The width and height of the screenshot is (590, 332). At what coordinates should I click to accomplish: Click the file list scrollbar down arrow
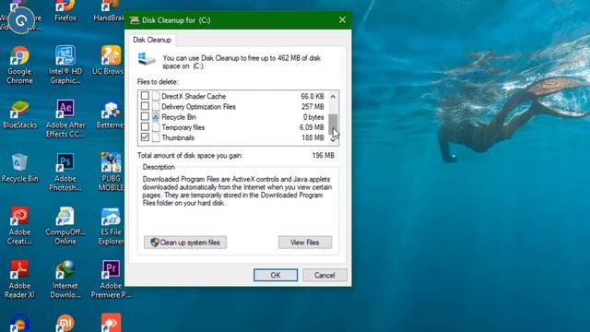(333, 139)
